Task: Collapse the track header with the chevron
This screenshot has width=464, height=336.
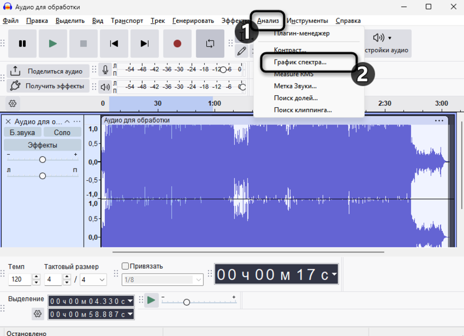Action: click(x=67, y=121)
